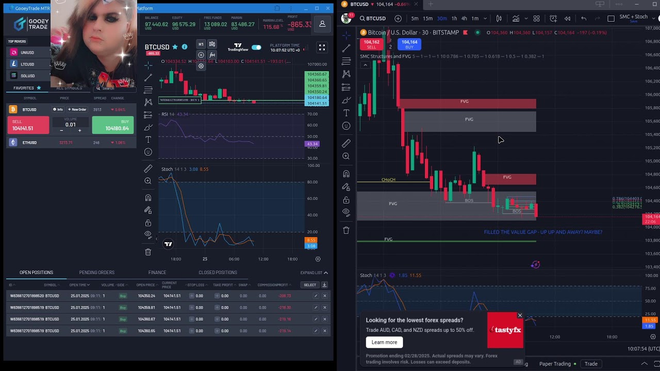Open candlestick chart style in GooeyTrade
This screenshot has width=660, height=371.
click(x=212, y=44)
